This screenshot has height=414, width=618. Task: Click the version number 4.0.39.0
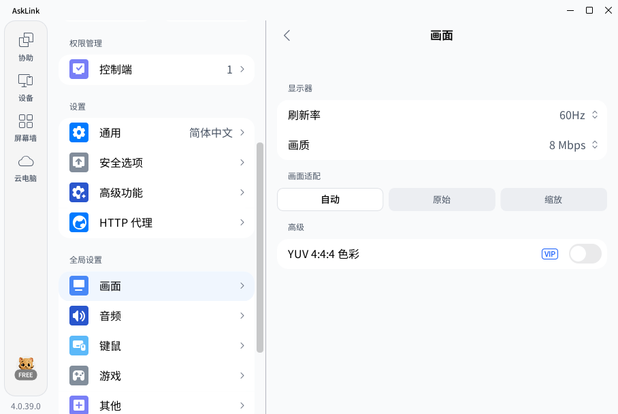pos(26,406)
